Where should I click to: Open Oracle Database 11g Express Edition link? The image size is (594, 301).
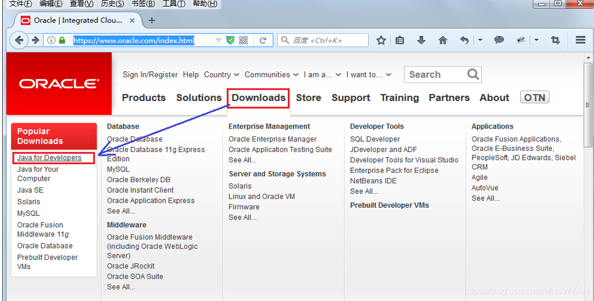click(x=156, y=154)
